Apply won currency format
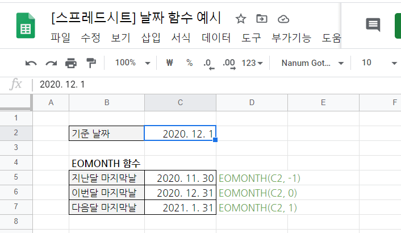Image resolution: width=401 pixels, height=233 pixels. [169, 63]
